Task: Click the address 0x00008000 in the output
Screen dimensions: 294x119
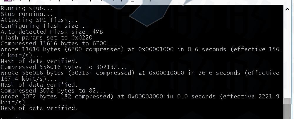Action: 145,96
